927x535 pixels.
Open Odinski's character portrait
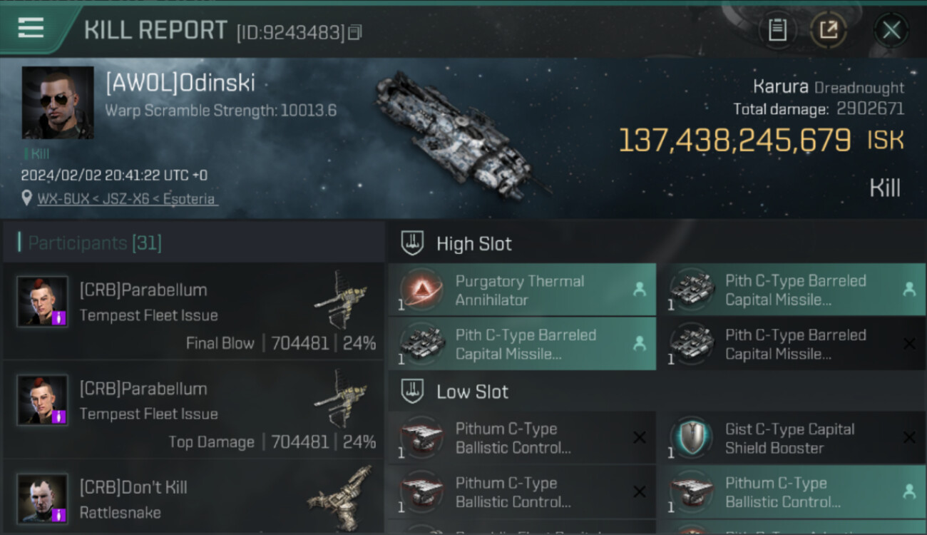(58, 103)
